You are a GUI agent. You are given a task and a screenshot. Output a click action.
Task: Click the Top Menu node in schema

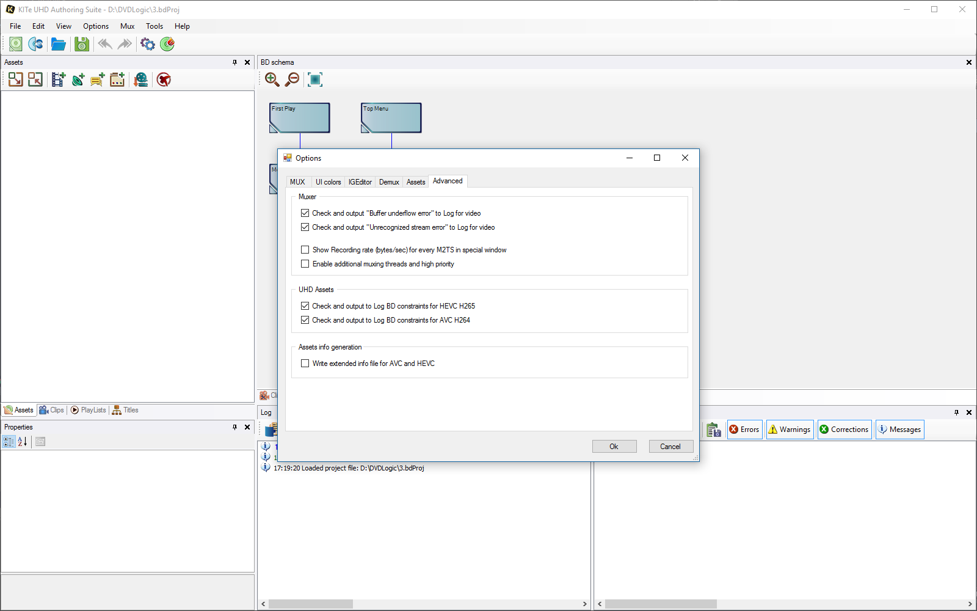pos(391,117)
